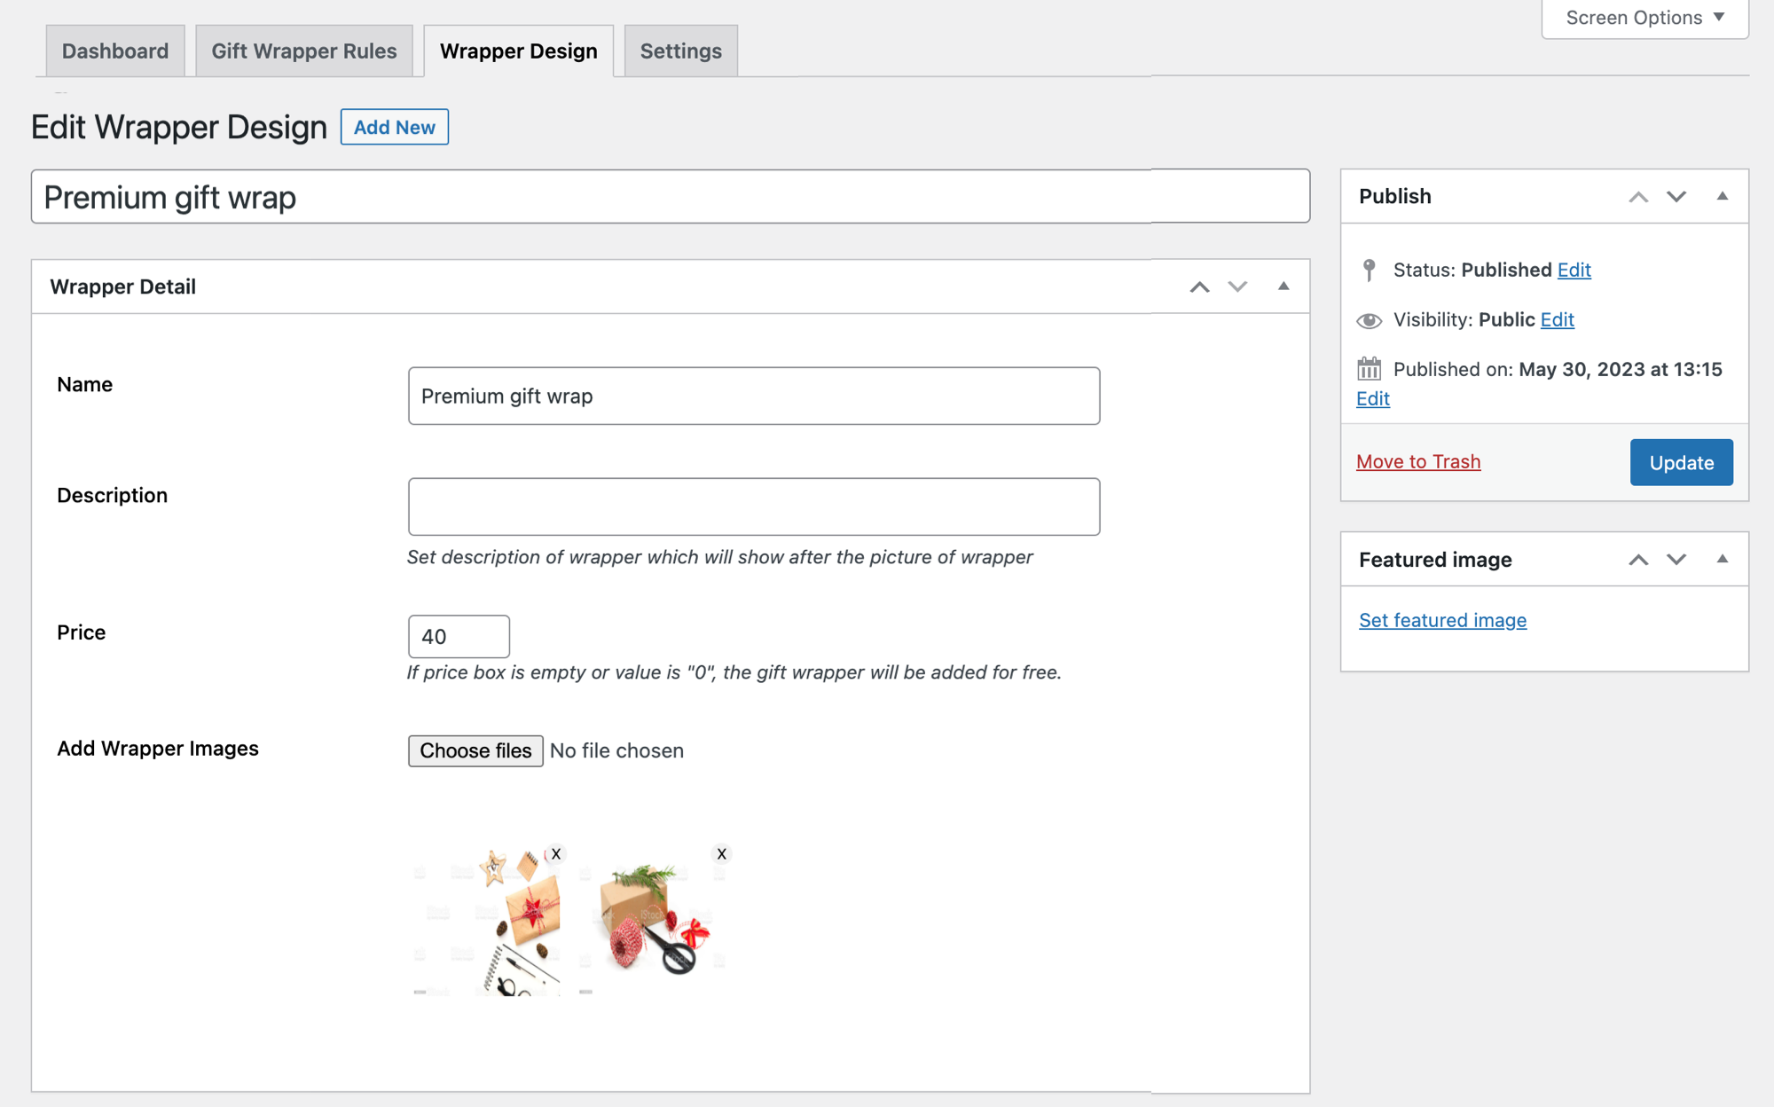This screenshot has height=1107, width=1774.
Task: Click inside the Description text box
Action: (753, 506)
